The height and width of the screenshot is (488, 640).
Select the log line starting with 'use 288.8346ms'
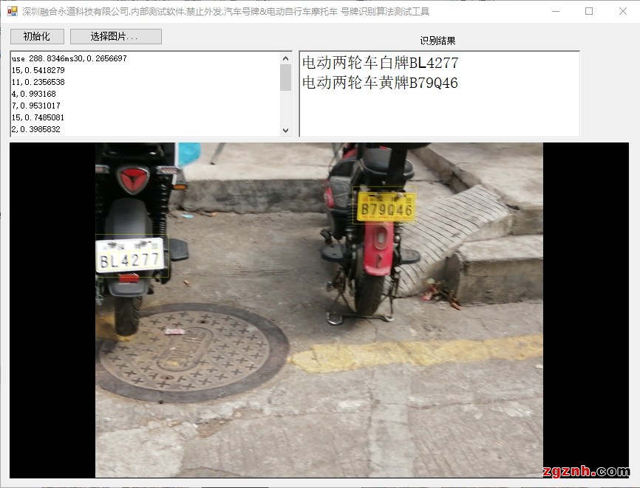[x=69, y=58]
